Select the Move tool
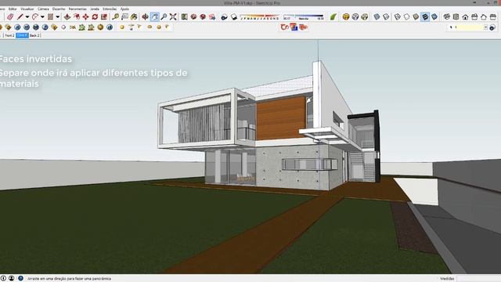The width and height of the screenshot is (501, 282). [x=85, y=16]
